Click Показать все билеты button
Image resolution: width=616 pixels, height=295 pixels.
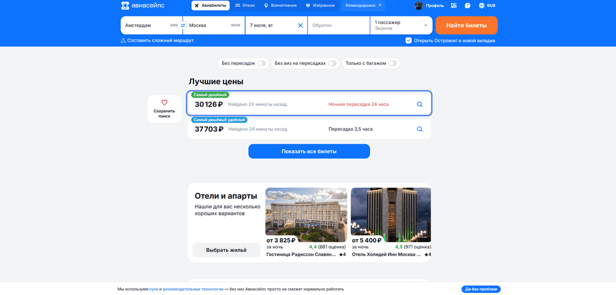click(x=309, y=151)
